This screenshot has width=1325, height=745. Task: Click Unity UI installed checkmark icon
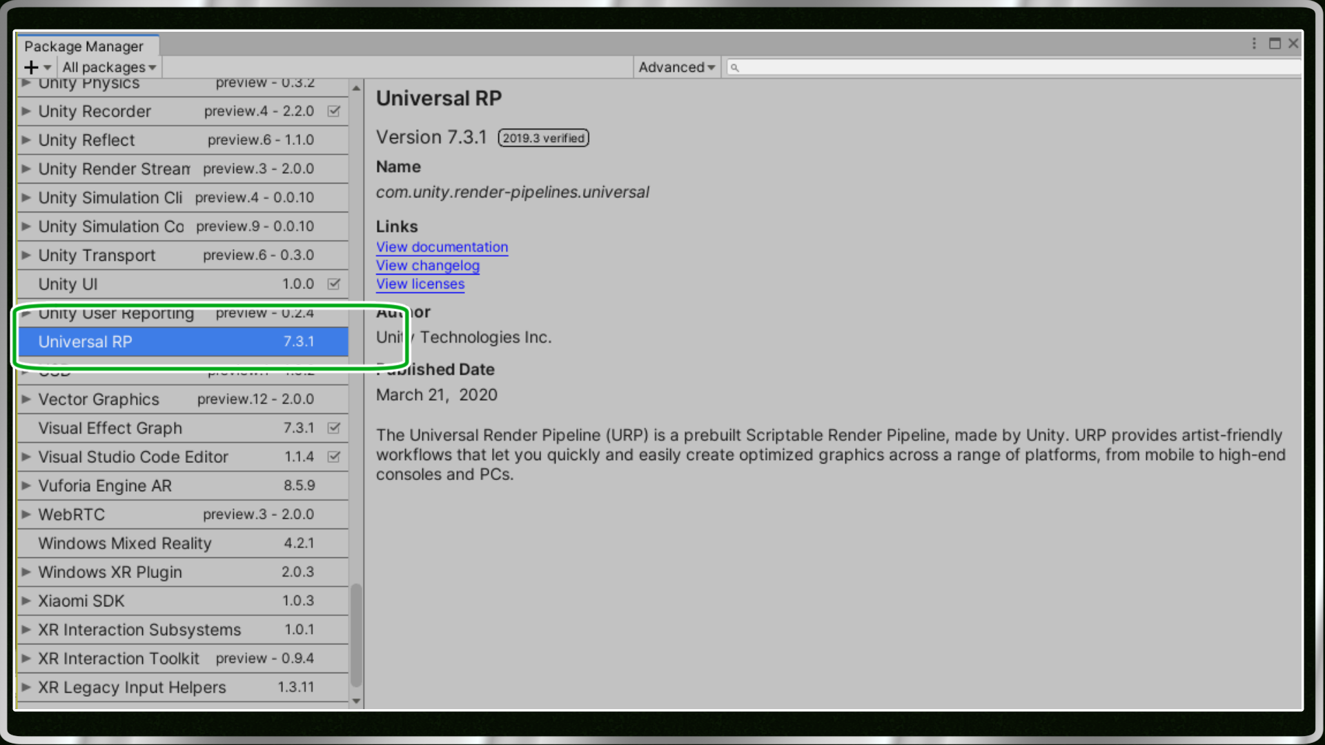click(x=334, y=284)
